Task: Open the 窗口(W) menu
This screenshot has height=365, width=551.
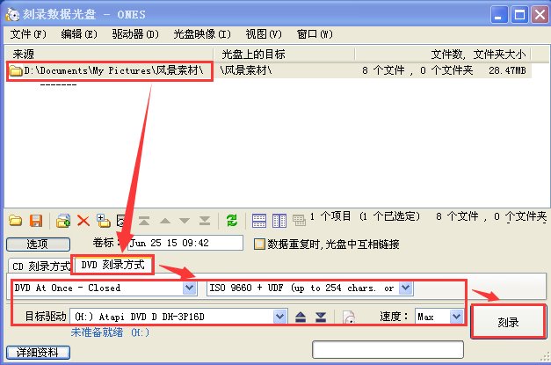Action: (x=315, y=34)
